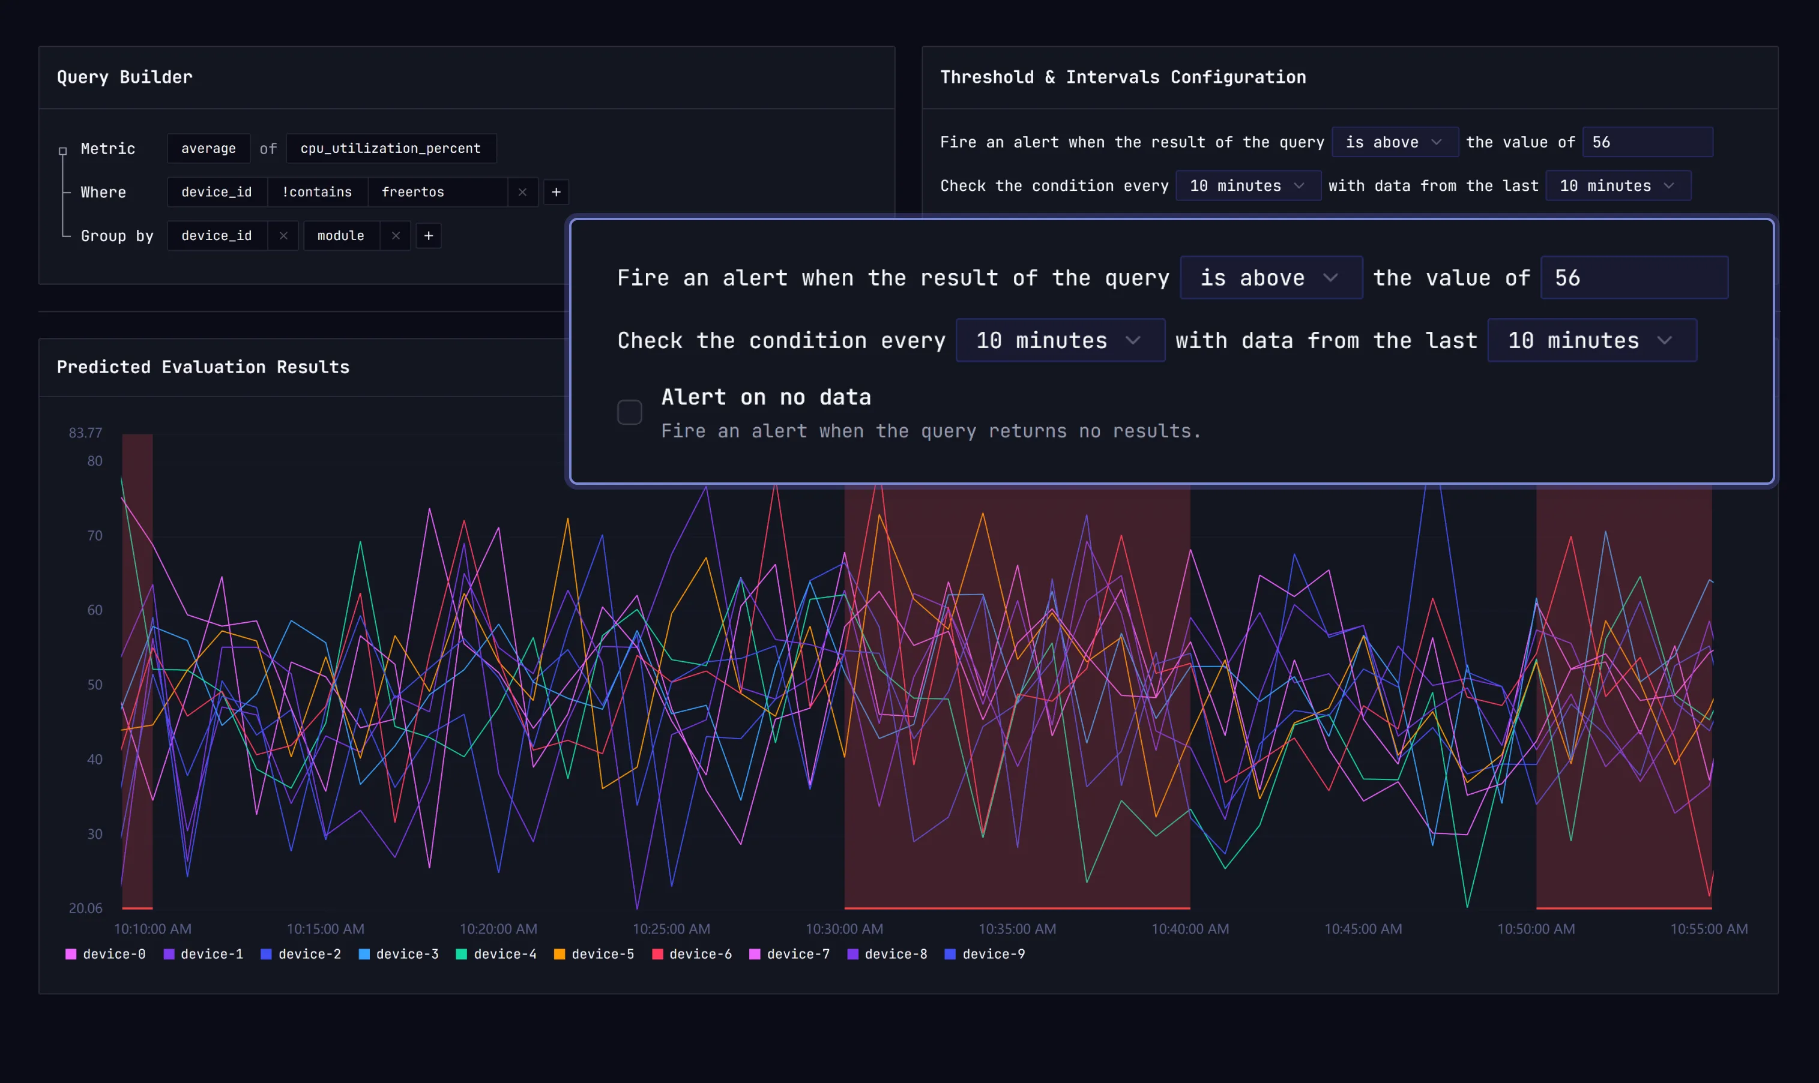Collapse the Metric tree node
This screenshot has width=1819, height=1083.
[x=63, y=151]
